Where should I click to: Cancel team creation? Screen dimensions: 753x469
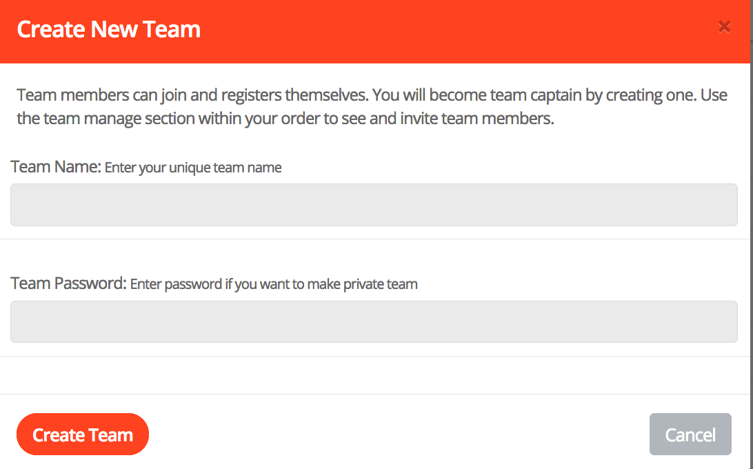coord(690,435)
